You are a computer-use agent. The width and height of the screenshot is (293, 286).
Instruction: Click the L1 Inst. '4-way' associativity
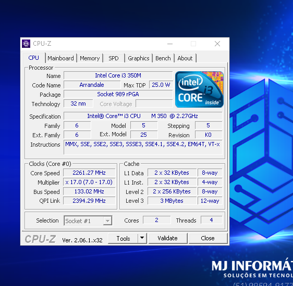210,182
